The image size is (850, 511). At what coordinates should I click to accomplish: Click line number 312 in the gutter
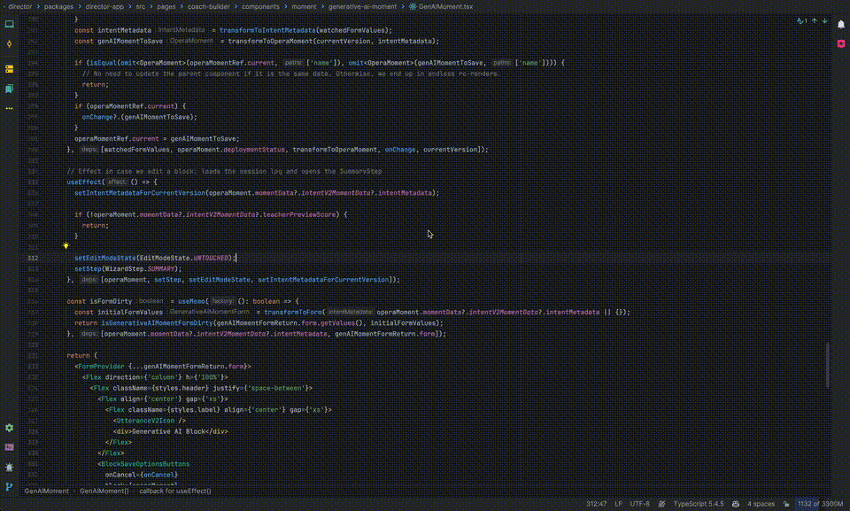tap(33, 259)
